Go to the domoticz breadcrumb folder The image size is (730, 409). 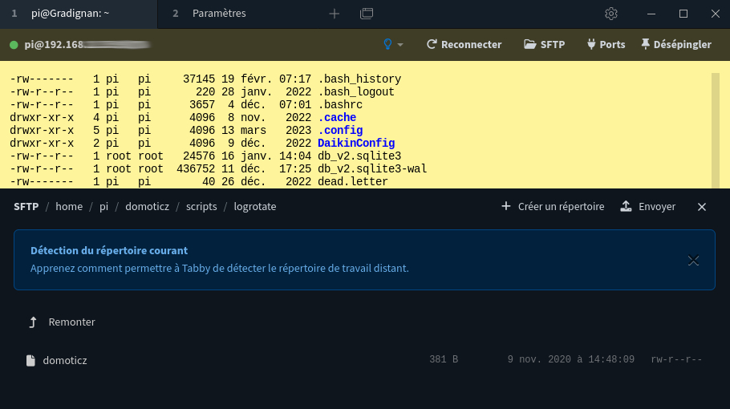[x=147, y=207]
